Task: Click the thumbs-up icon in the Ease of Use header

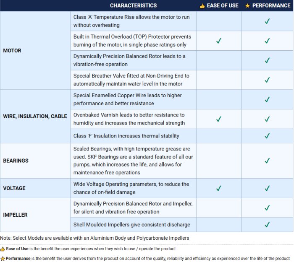Action: 202,5
